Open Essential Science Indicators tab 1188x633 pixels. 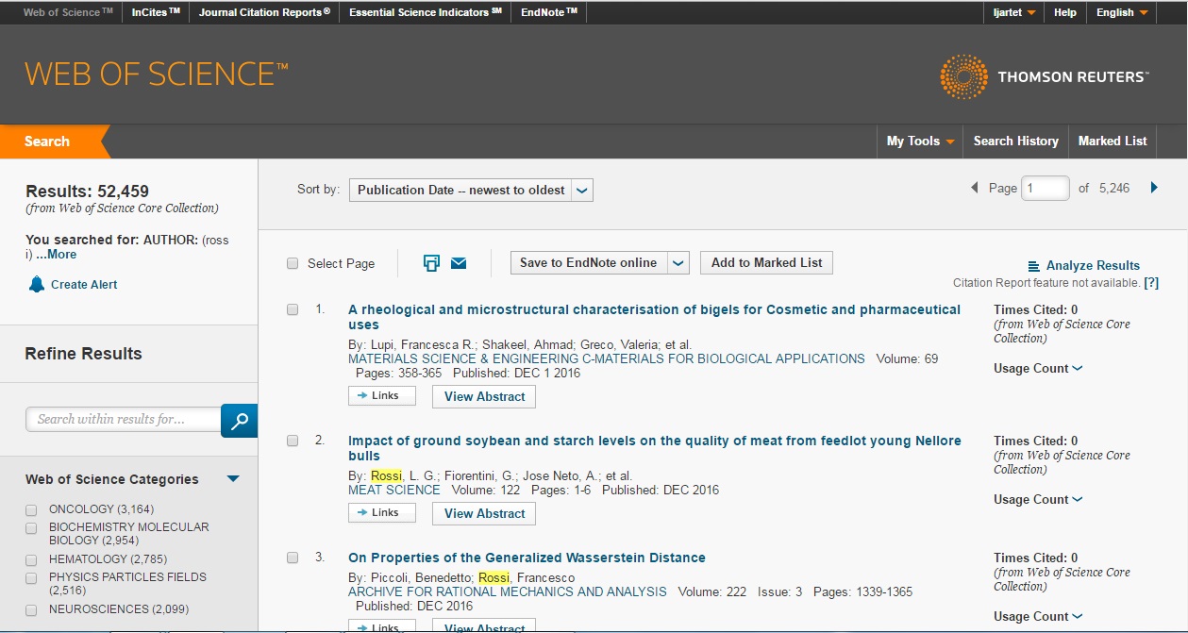(425, 12)
